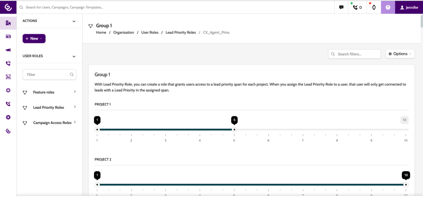The height and width of the screenshot is (197, 423).
Task: Click the PROJECT 2 heading
Action: pyautogui.click(x=103, y=159)
